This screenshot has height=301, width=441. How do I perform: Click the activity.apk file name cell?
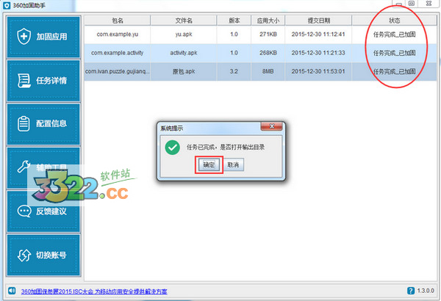(x=184, y=53)
